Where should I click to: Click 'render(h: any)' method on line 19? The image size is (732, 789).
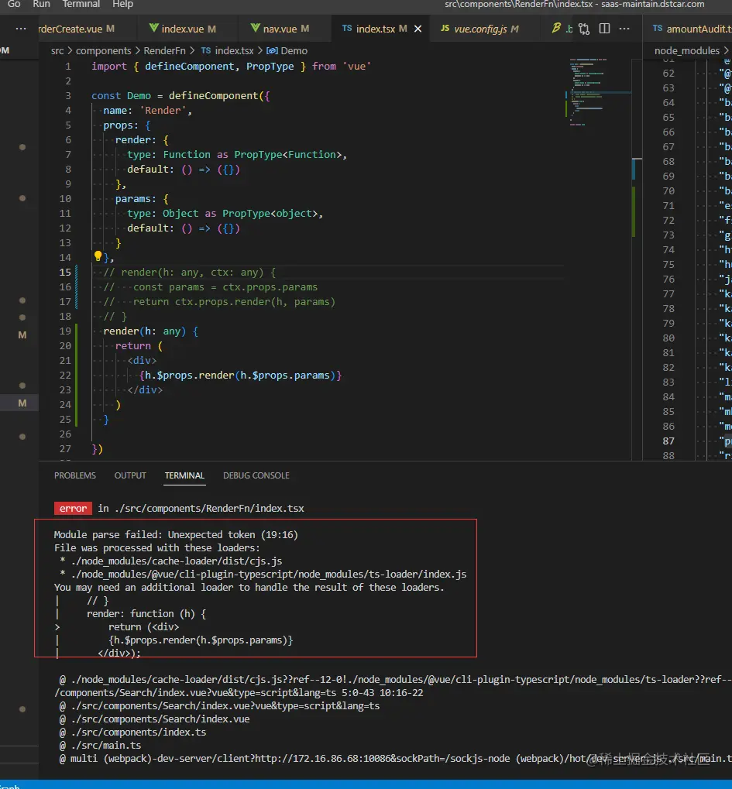coord(145,331)
